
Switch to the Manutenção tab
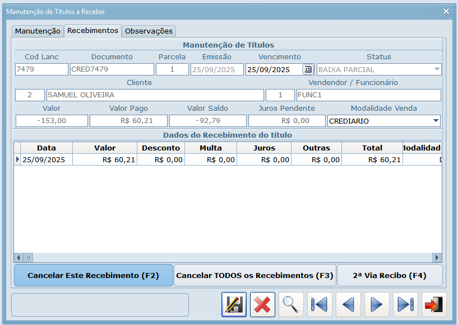[38, 31]
